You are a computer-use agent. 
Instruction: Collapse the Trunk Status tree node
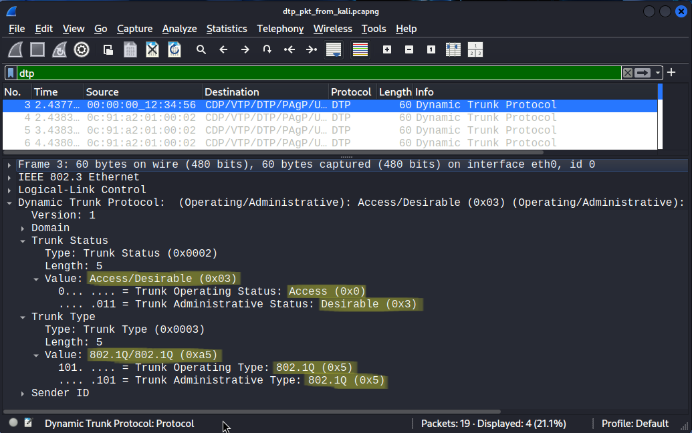(23, 241)
